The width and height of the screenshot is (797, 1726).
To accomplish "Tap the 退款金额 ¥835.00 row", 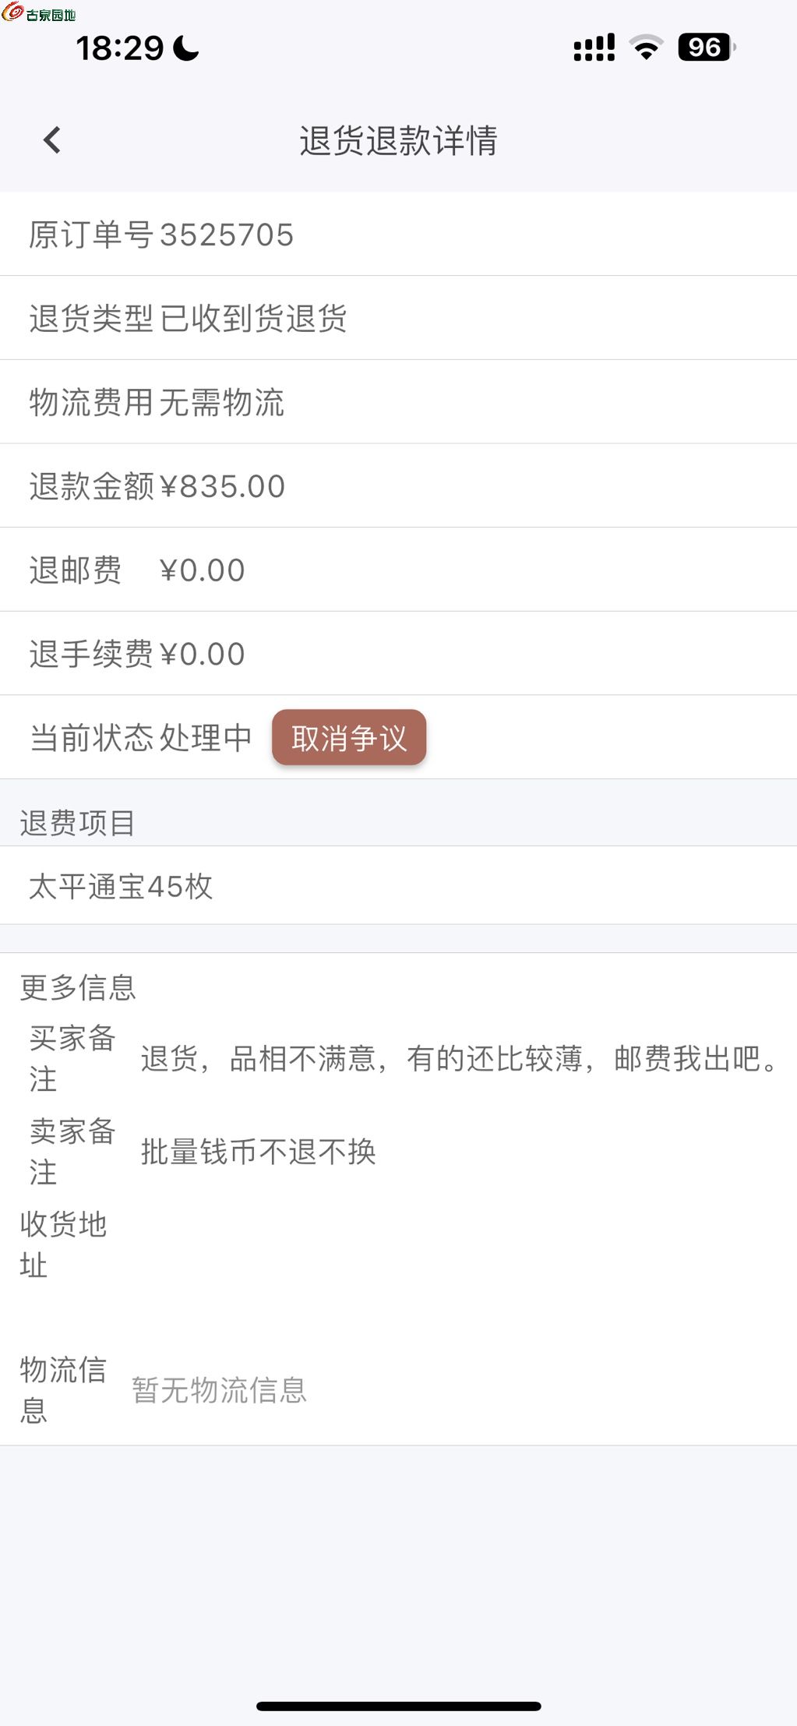I will pos(398,486).
